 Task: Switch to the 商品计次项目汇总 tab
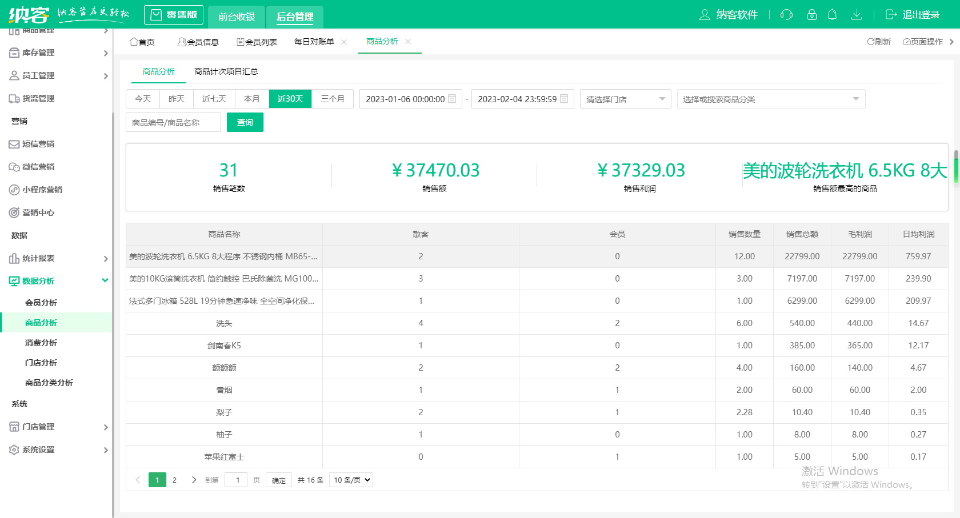pyautogui.click(x=226, y=71)
